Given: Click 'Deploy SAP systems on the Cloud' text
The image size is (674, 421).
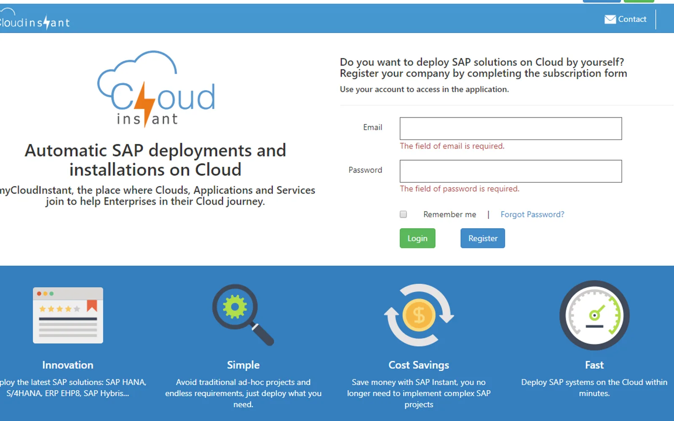Looking at the screenshot, I should click(x=594, y=388).
